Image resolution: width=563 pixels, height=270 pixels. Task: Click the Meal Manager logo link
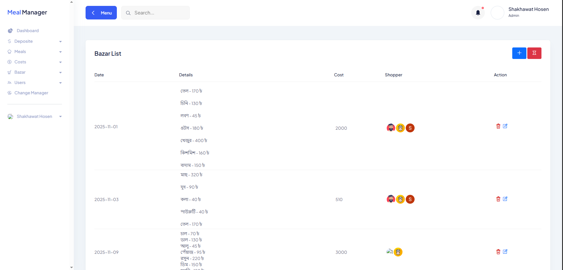click(27, 12)
